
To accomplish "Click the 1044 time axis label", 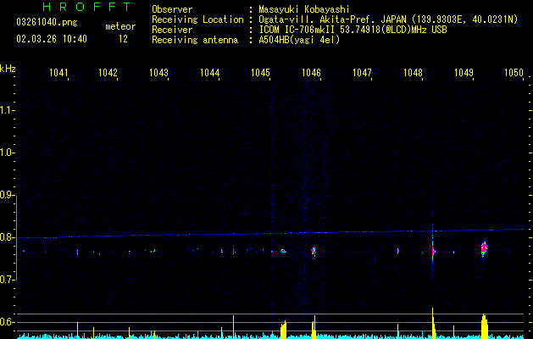I will (x=210, y=72).
